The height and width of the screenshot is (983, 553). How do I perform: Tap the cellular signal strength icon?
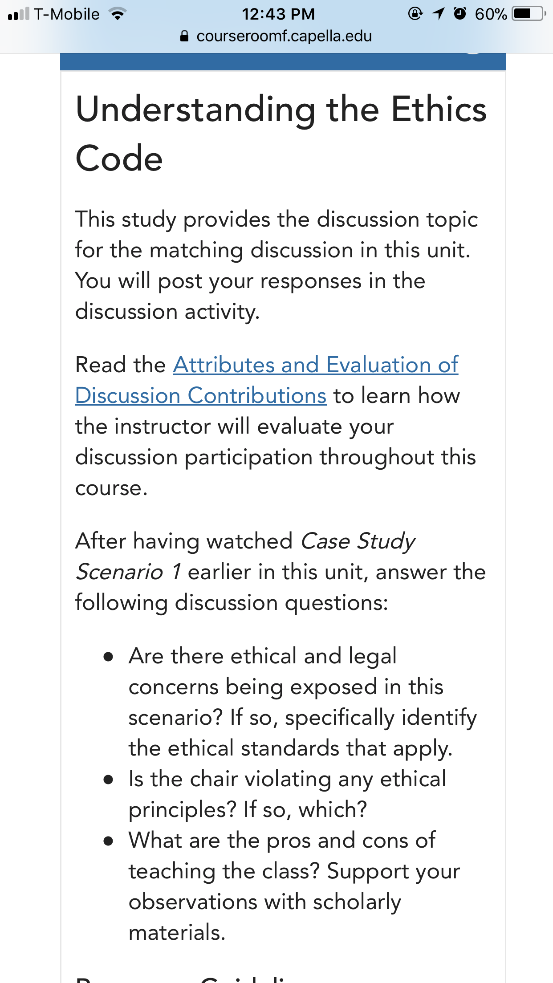(19, 14)
